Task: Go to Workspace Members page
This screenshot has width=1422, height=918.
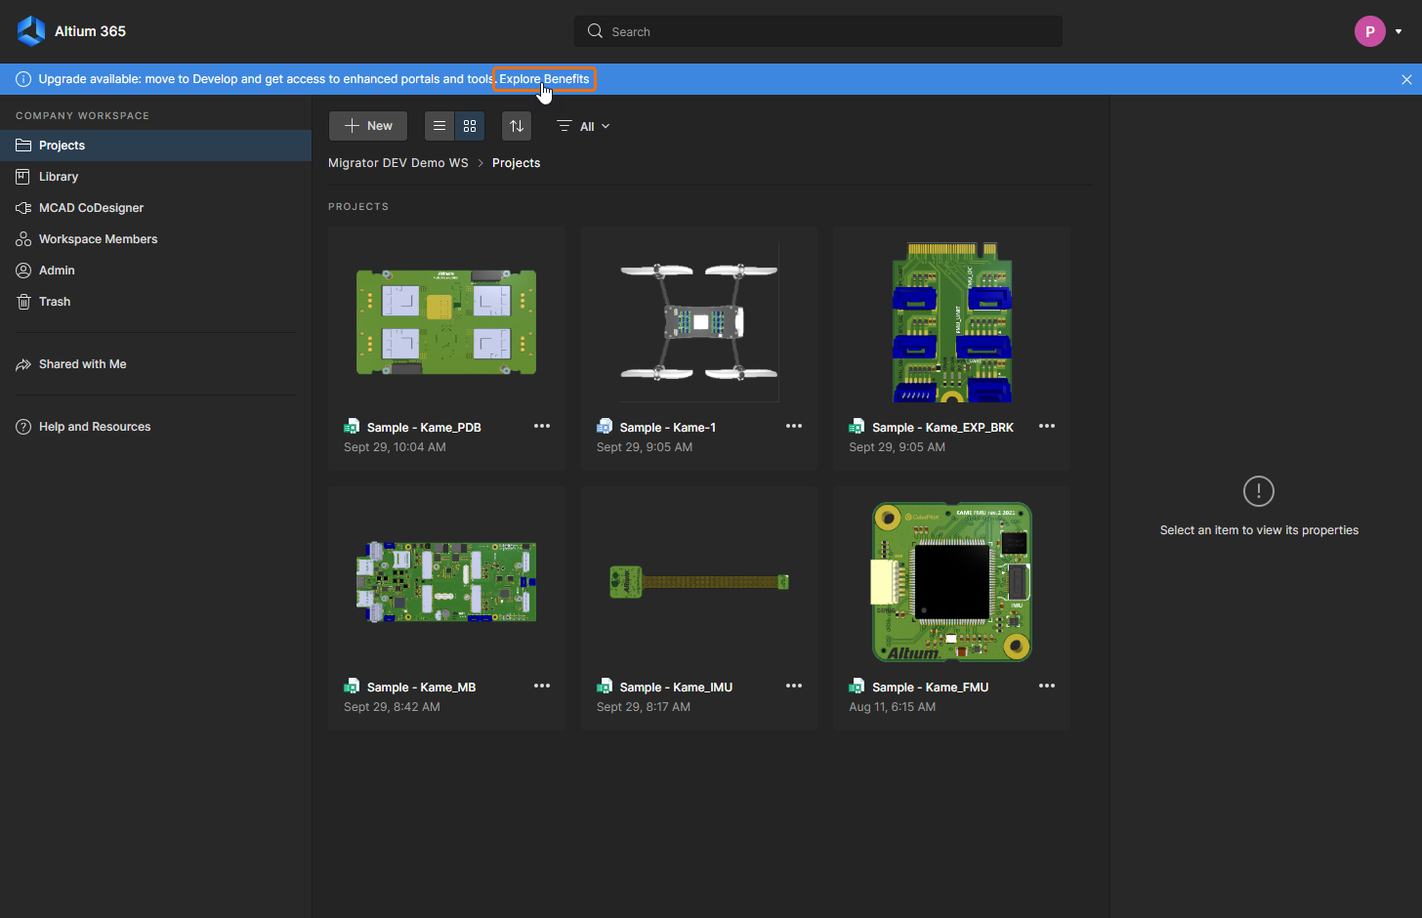Action: point(98,239)
